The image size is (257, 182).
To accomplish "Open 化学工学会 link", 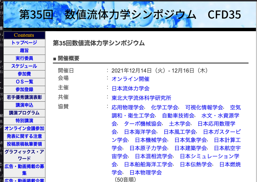I will (164, 107).
